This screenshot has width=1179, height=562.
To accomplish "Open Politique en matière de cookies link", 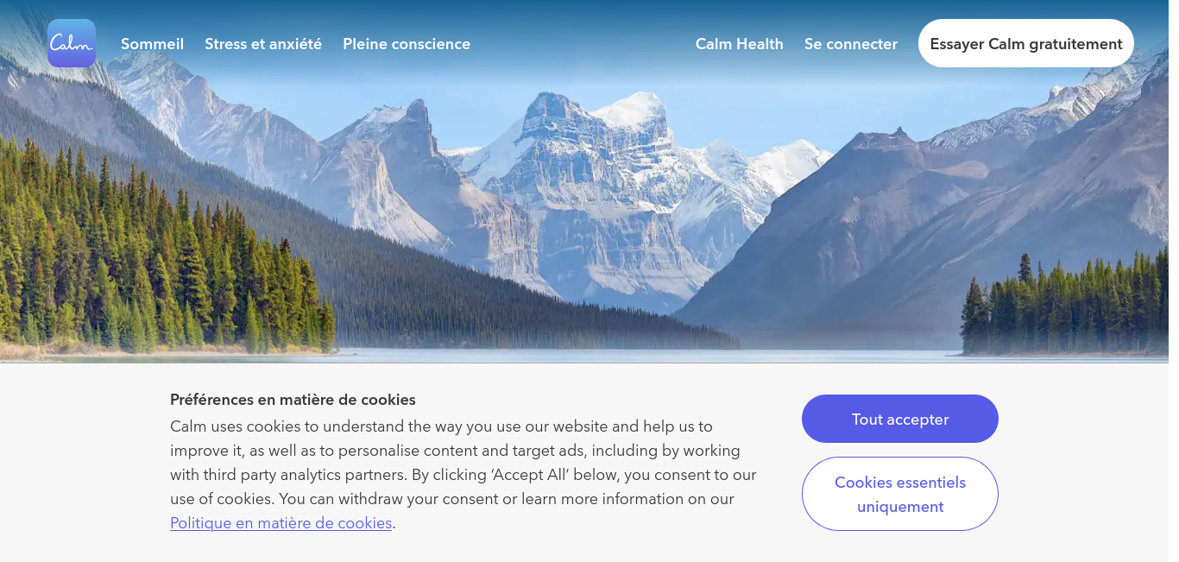I will point(281,523).
